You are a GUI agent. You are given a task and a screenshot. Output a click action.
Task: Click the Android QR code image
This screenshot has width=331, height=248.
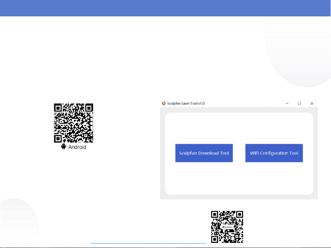[74, 123]
